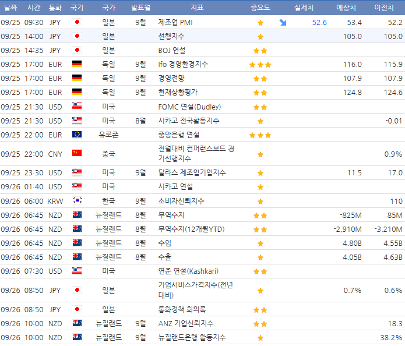Click the FOMC 연설(Dudley) indicator name

coord(189,107)
